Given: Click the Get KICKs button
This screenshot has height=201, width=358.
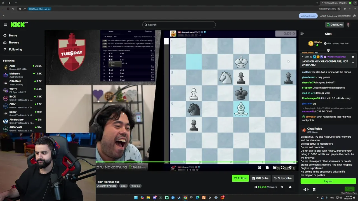Looking at the screenshot, I should click(335, 25).
